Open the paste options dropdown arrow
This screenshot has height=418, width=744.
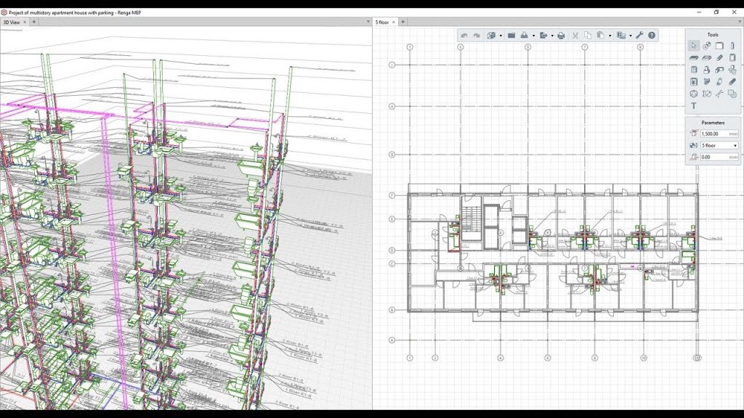[x=610, y=34]
